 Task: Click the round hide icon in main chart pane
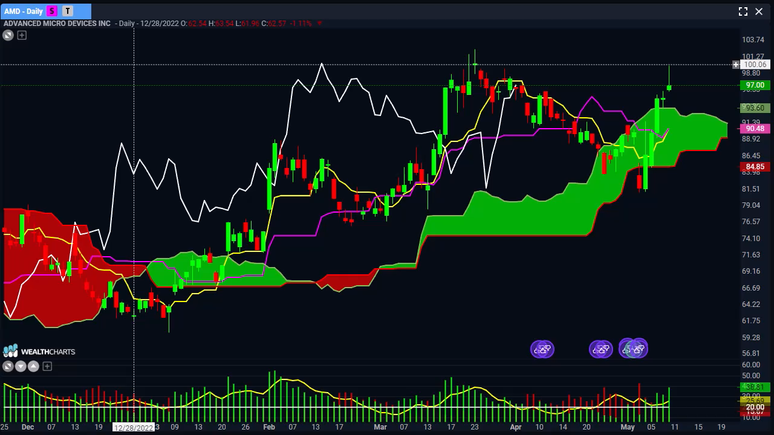pos(8,36)
